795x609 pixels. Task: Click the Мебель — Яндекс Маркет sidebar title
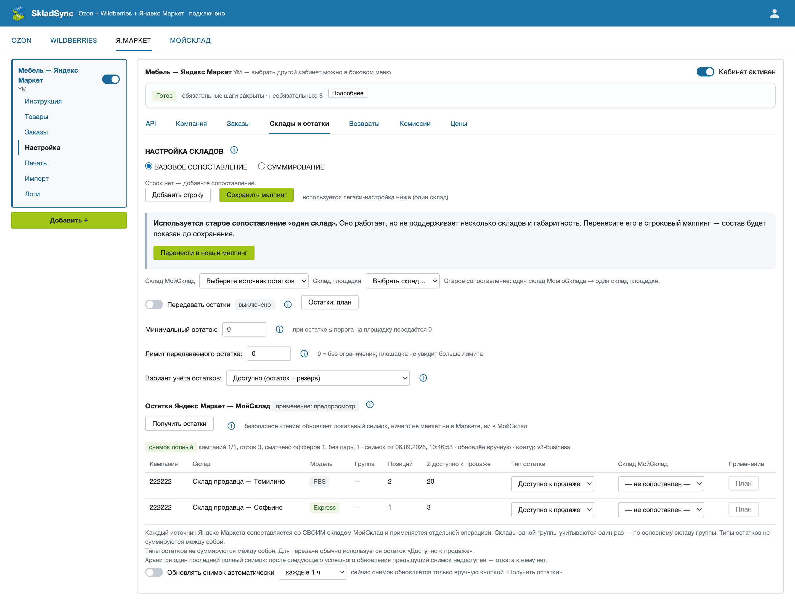pyautogui.click(x=48, y=75)
